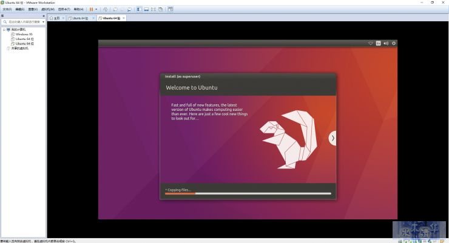Click the origami squirrel slideshow image

pos(288,139)
